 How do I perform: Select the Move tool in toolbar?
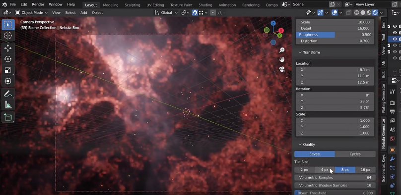coord(8,48)
